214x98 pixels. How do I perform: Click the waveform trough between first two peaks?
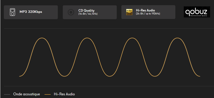coord(64,76)
